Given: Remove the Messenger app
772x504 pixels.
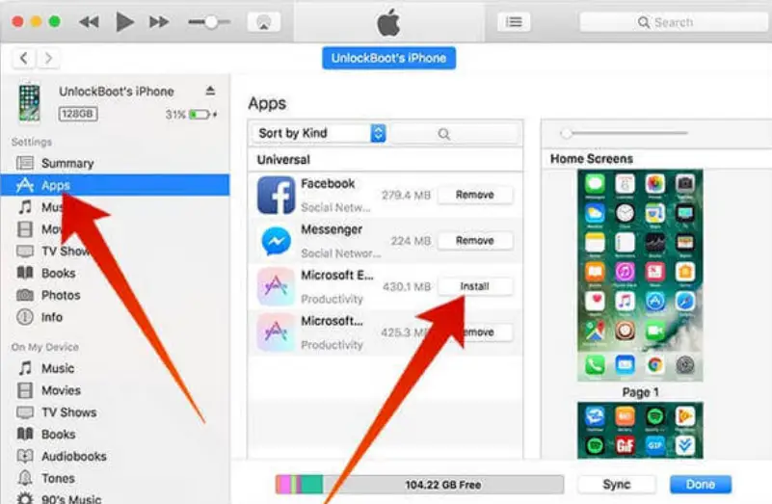Looking at the screenshot, I should [475, 241].
